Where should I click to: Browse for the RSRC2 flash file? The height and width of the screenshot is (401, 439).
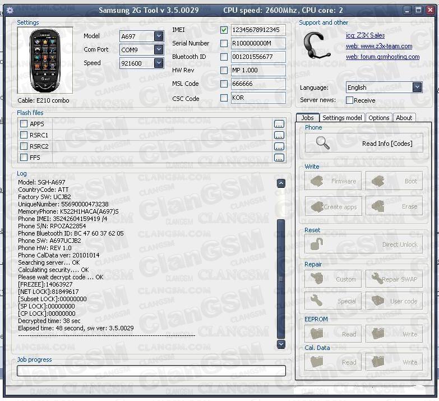[279, 146]
